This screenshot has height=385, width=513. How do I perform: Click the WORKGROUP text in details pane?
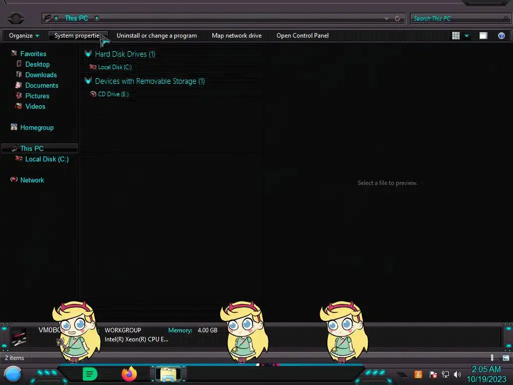point(123,330)
